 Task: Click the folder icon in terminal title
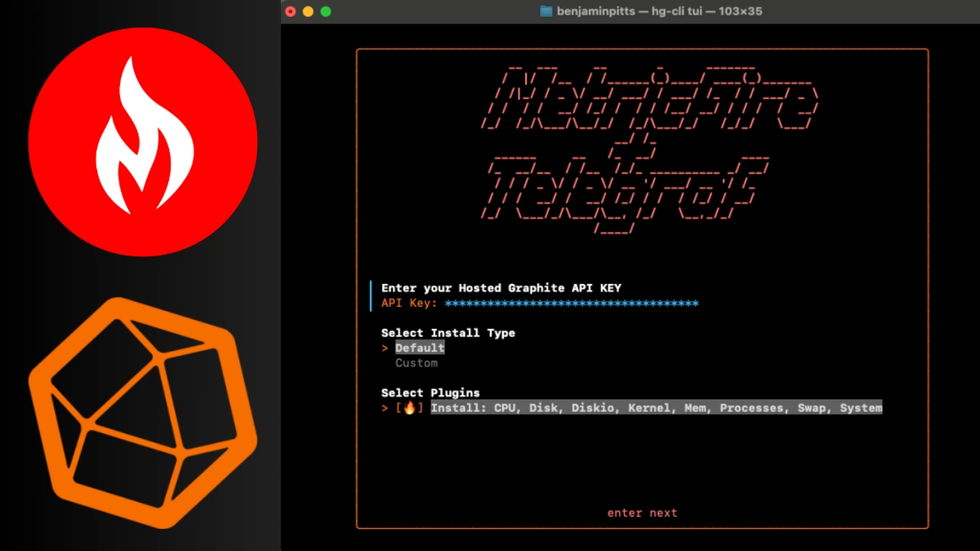[546, 11]
